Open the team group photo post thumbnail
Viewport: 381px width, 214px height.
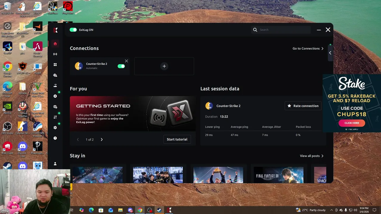pyautogui.click(x=158, y=175)
